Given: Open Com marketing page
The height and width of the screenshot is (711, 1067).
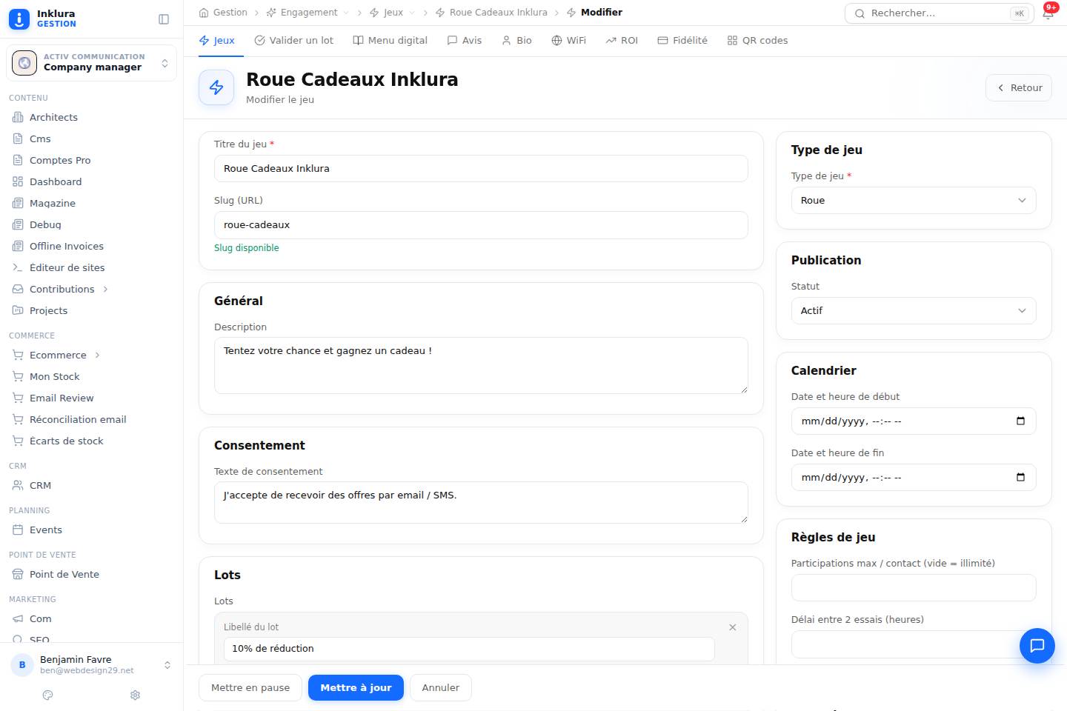Looking at the screenshot, I should [x=41, y=618].
